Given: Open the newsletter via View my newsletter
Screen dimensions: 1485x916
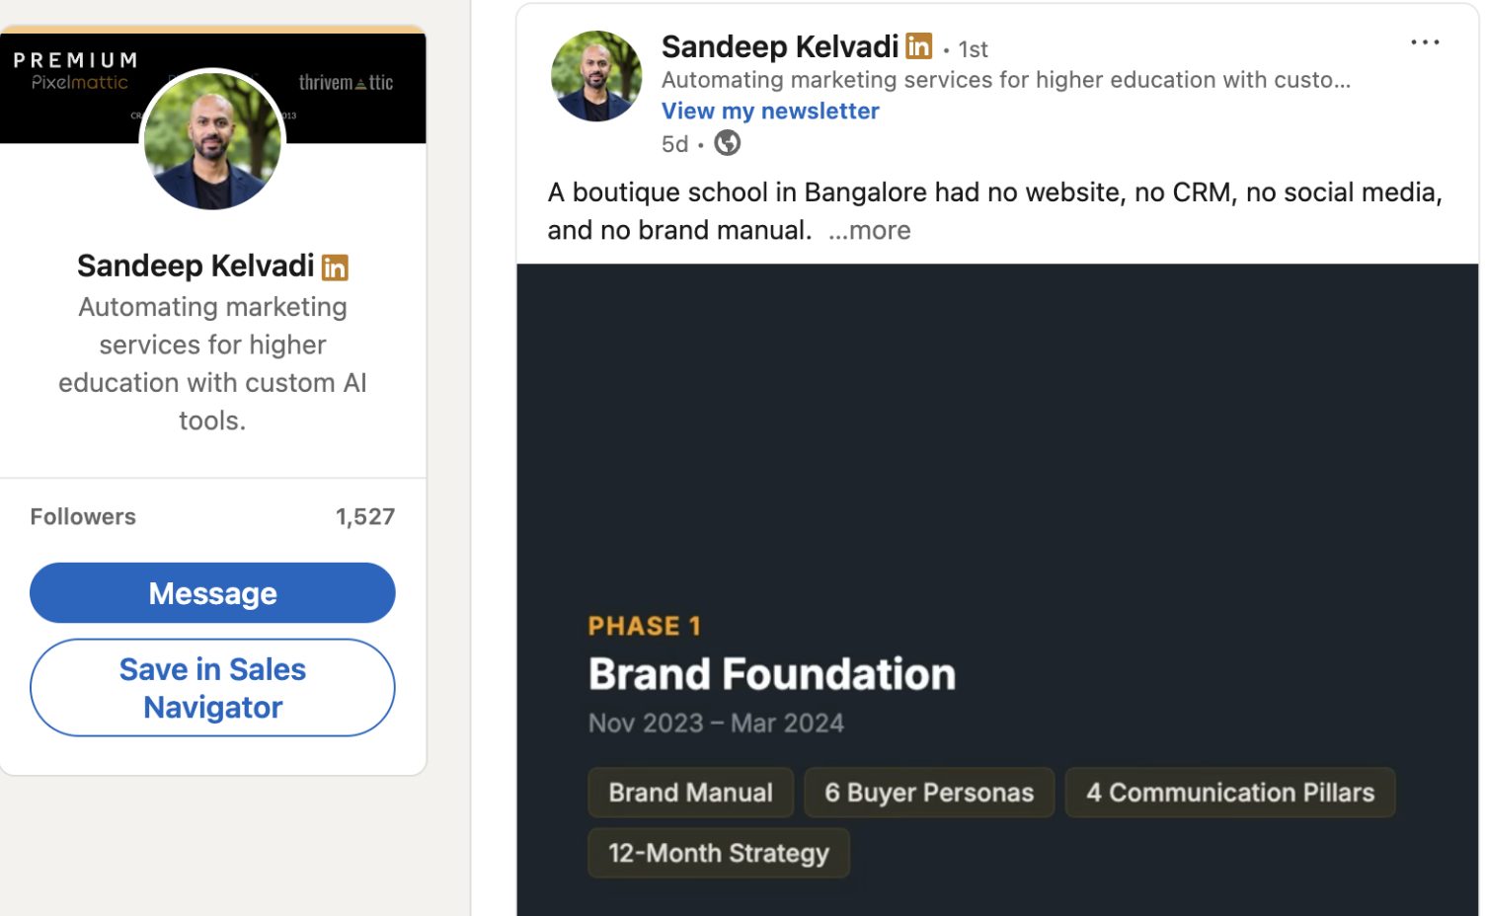Looking at the screenshot, I should tap(770, 111).
